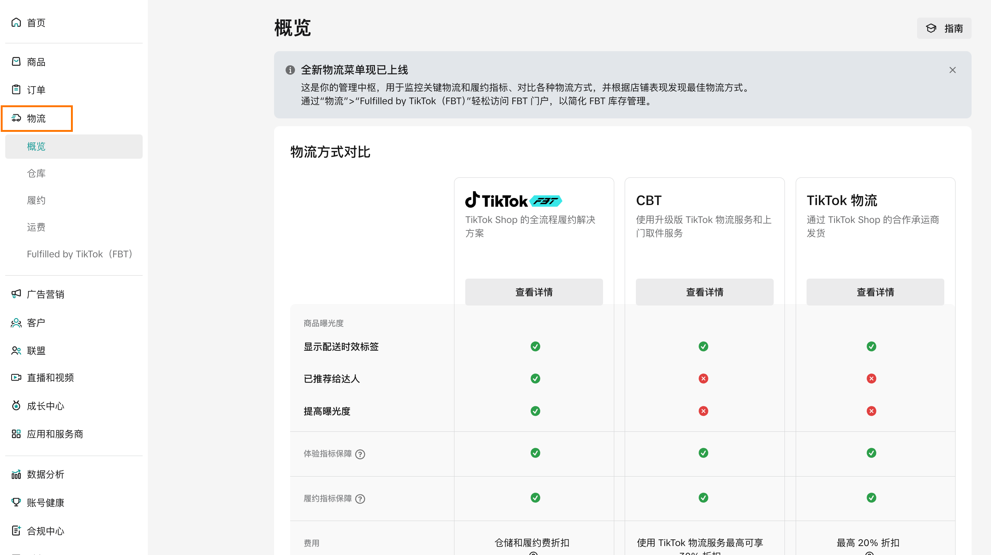Expand the 联盟 affiliate sidebar menu
Viewport: 991px width, 555px height.
coord(36,351)
